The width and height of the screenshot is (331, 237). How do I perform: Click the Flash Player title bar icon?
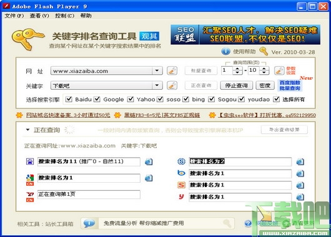point(6,6)
